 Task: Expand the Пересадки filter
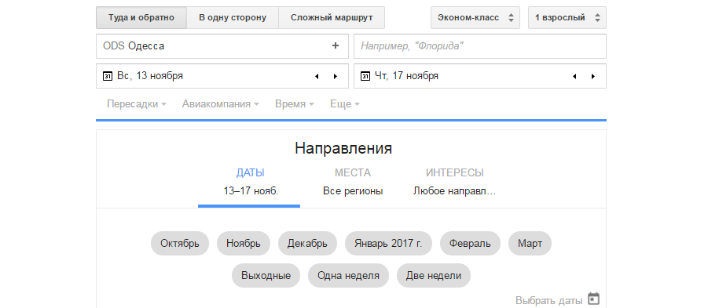click(137, 104)
